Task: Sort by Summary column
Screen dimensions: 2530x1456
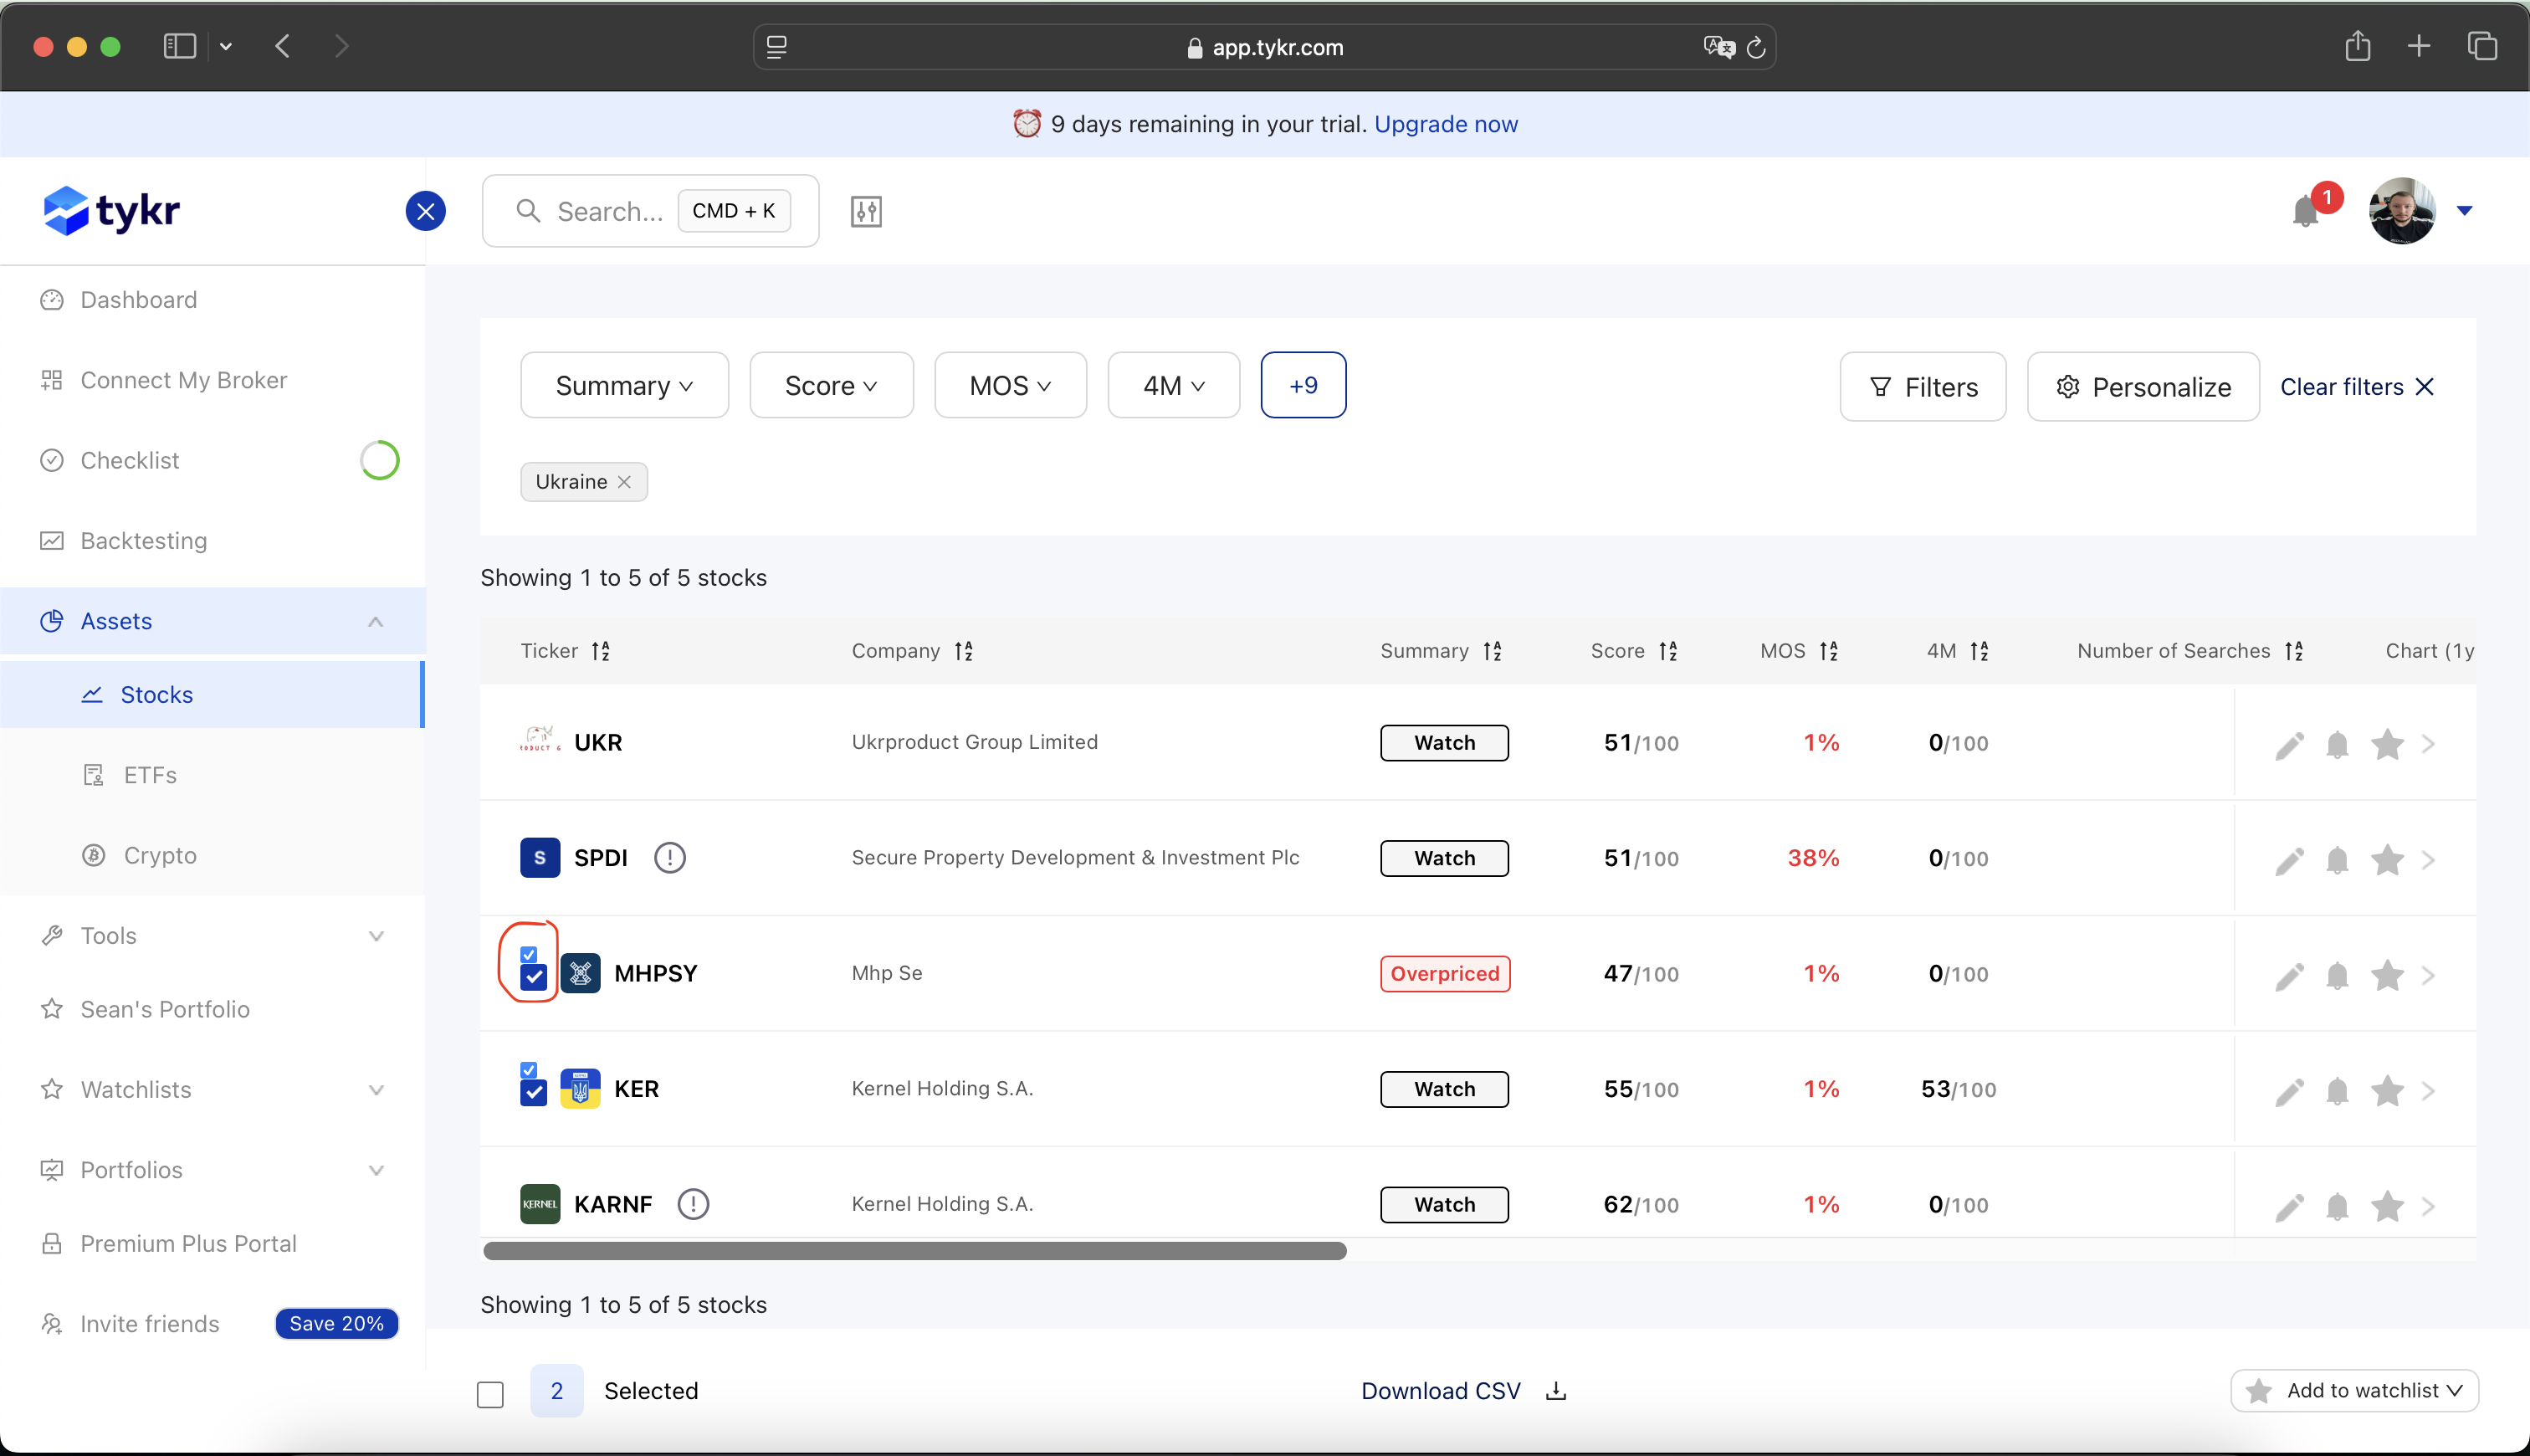Action: (1493, 652)
